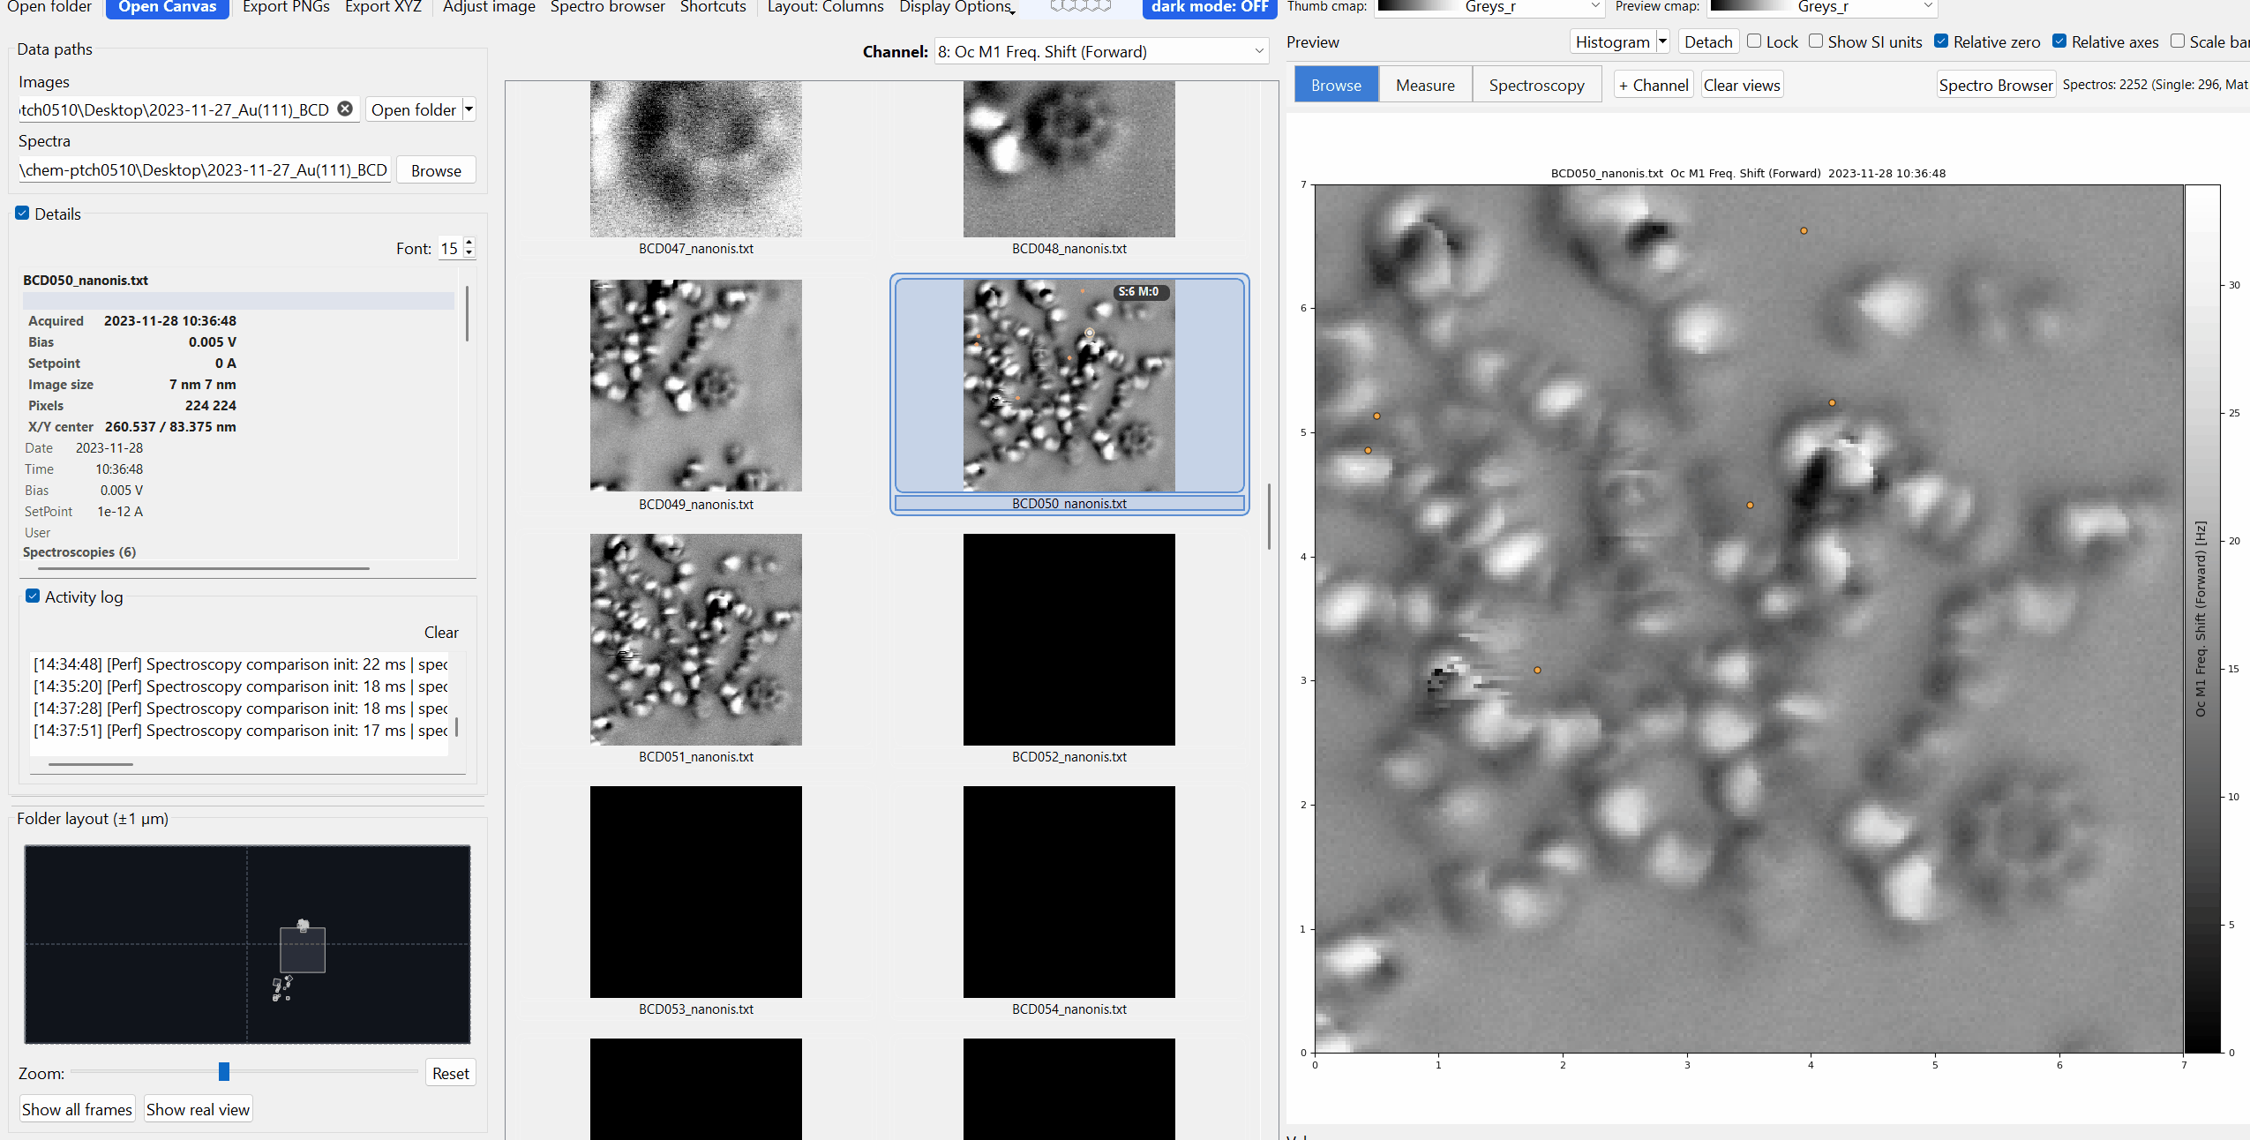Open the Histogram view dropdown arrow
Screen dimensions: 2250x1140
pos(1662,41)
